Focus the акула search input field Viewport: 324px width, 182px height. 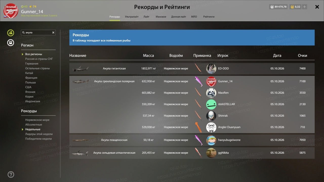pyautogui.click(x=38, y=33)
